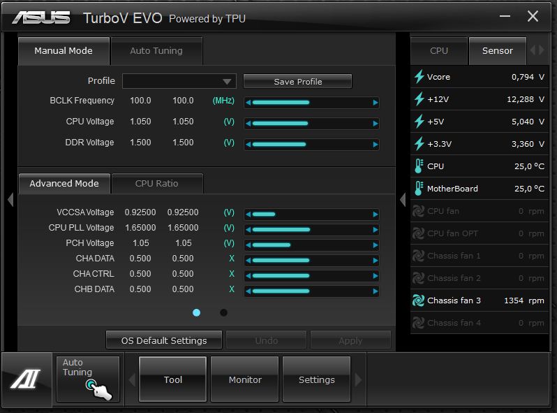The width and height of the screenshot is (557, 413).
Task: Click the Auto Tuning hand icon button
Action: 88,379
